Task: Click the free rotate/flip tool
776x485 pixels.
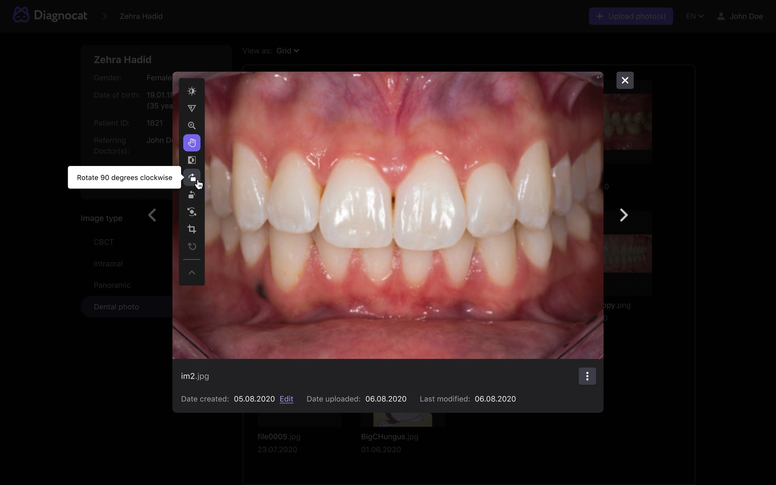Action: point(192,212)
